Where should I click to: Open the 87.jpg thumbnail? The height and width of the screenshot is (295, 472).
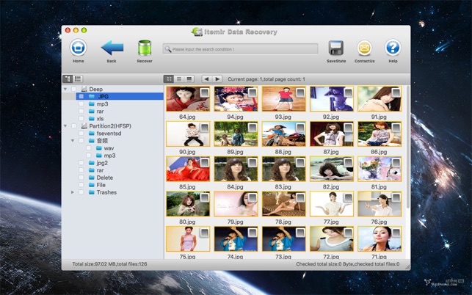(331, 134)
